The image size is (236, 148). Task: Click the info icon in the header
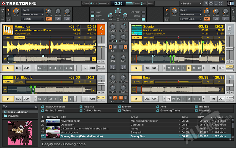click(x=216, y=4)
